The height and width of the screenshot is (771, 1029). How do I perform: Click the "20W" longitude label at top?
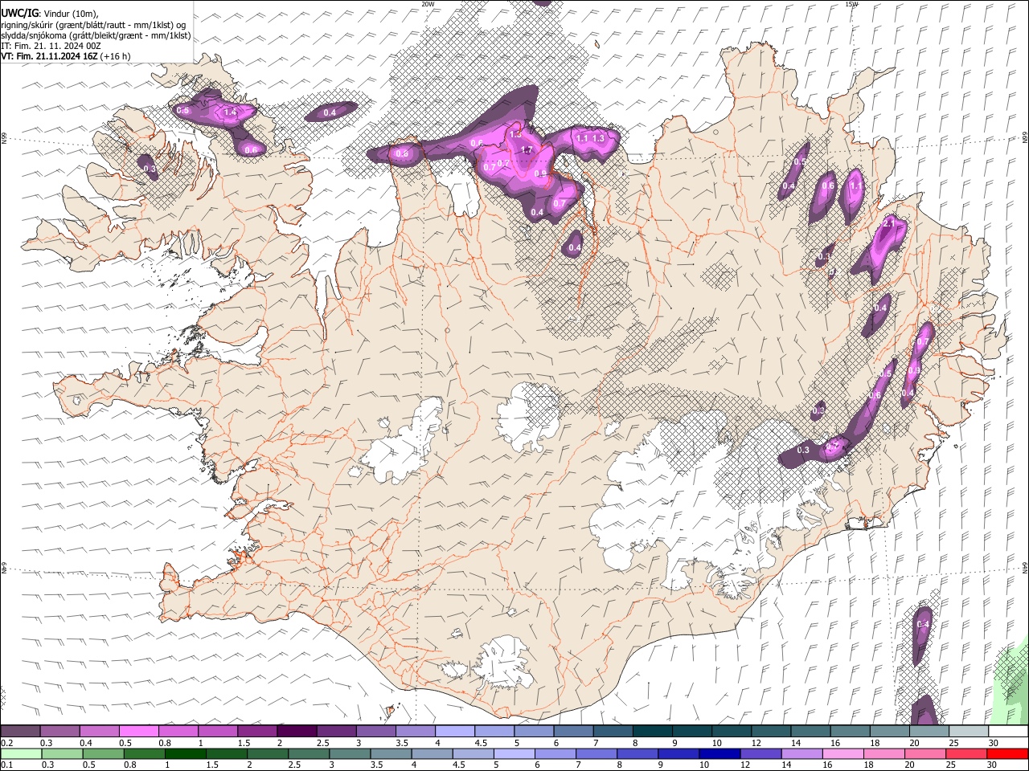[428, 4]
